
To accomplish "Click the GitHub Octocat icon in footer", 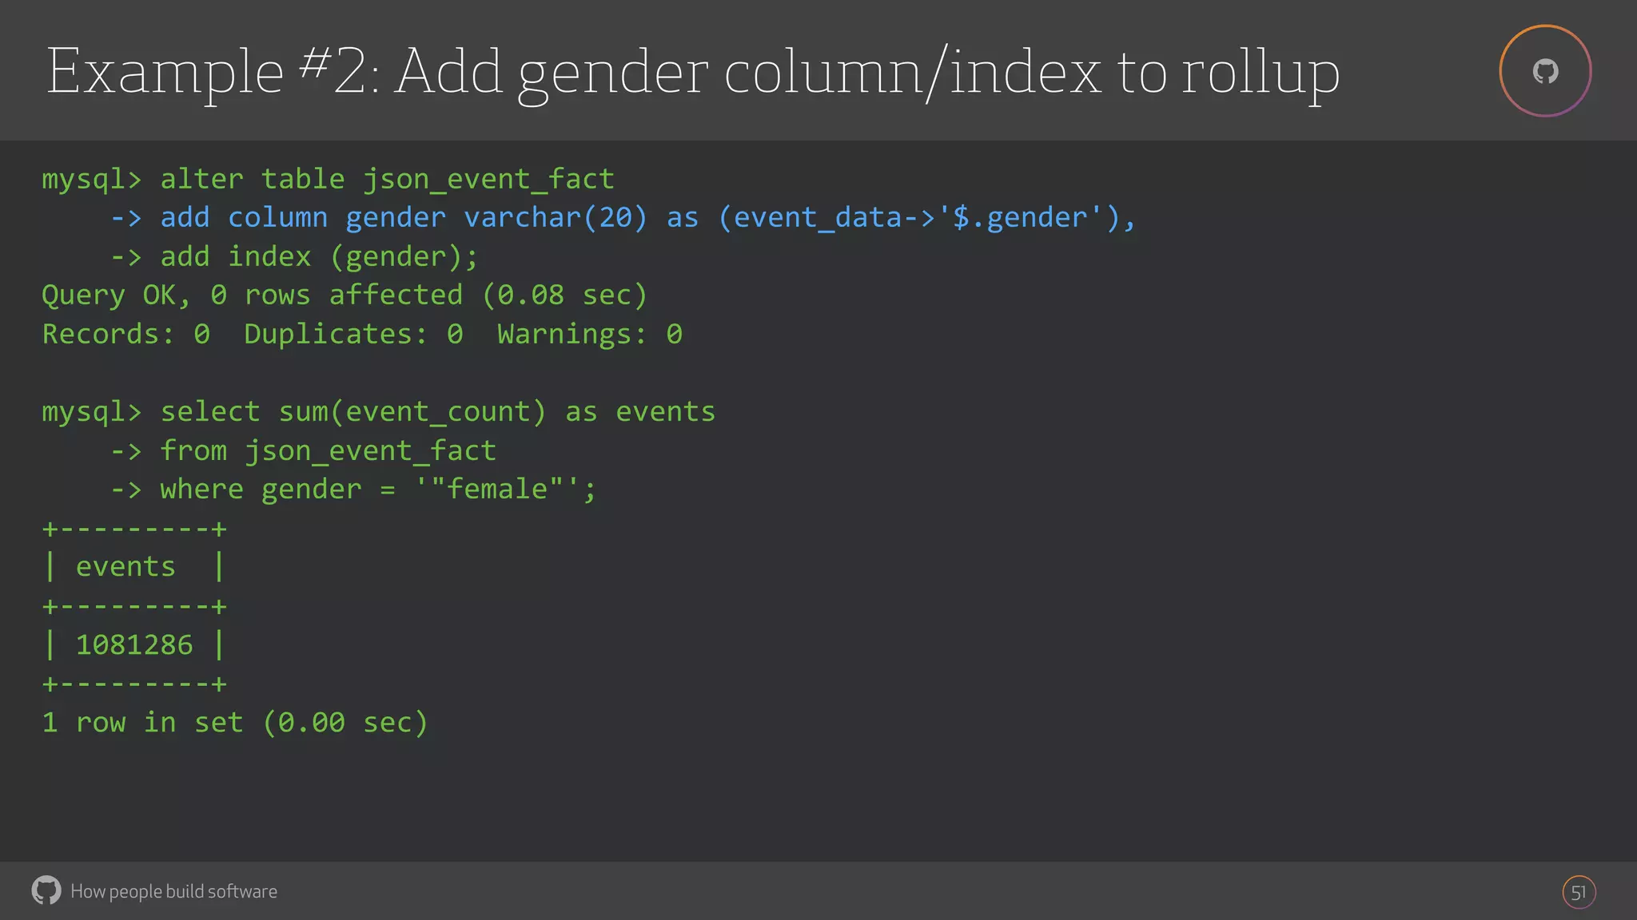I will click(46, 890).
